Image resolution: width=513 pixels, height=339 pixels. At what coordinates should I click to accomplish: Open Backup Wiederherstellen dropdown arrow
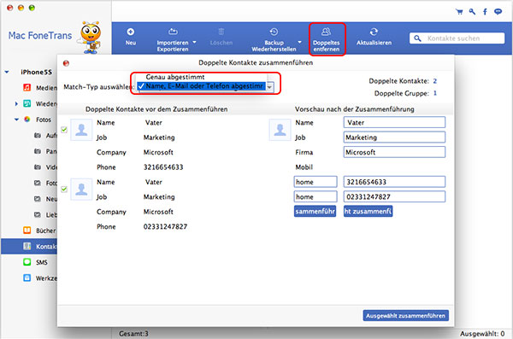(x=300, y=42)
